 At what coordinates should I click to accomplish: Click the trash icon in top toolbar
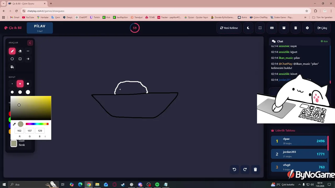295,28
